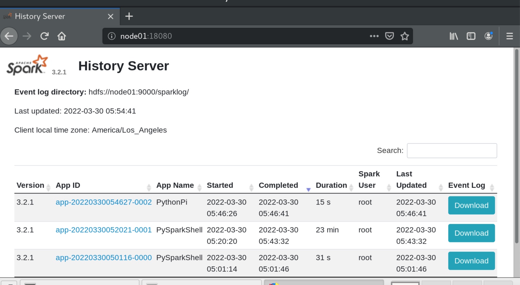The height and width of the screenshot is (285, 520).
Task: Sort table by Completed column
Action: click(x=285, y=185)
